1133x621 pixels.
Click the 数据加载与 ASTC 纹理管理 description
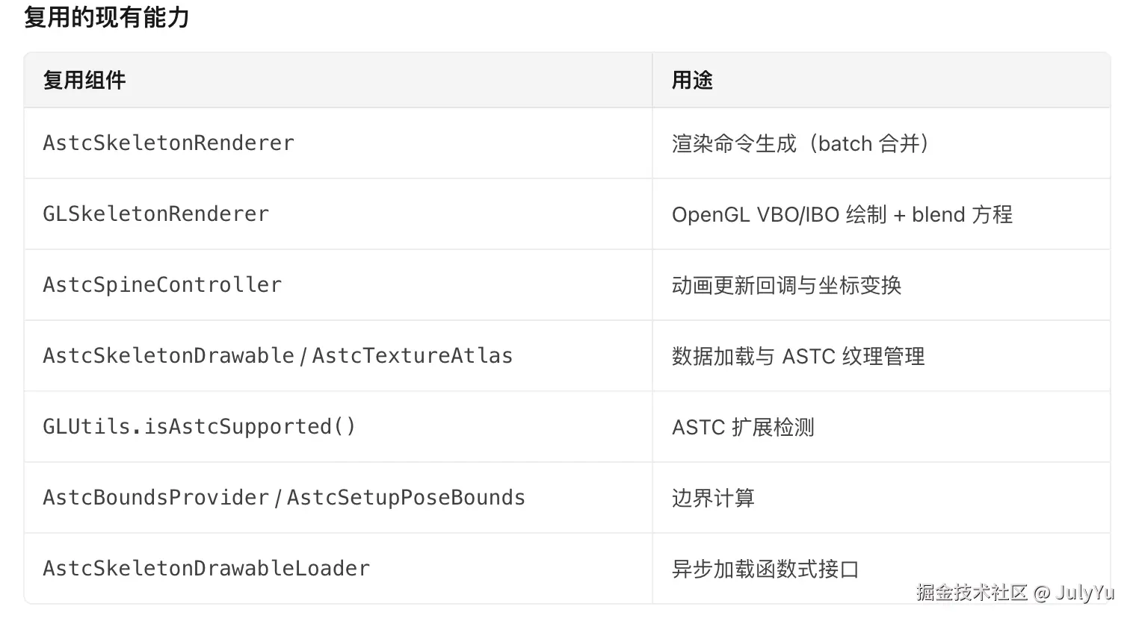click(x=798, y=356)
